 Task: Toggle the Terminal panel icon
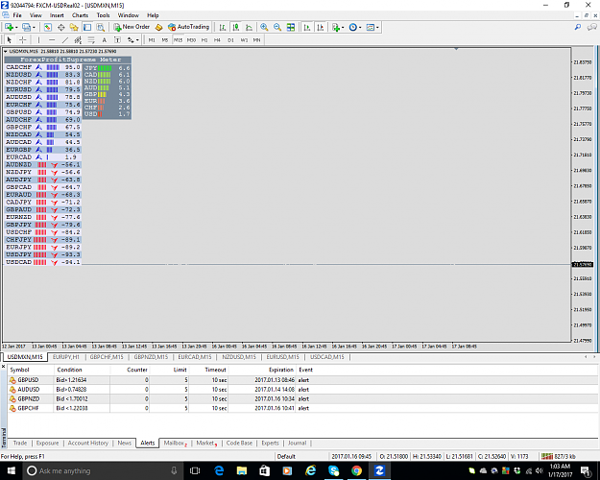[87, 27]
